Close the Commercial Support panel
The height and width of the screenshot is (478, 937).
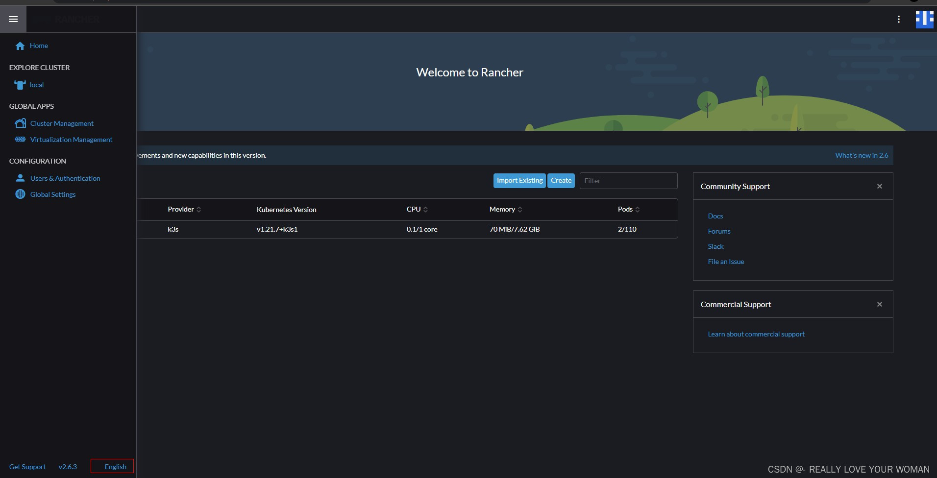[879, 304]
